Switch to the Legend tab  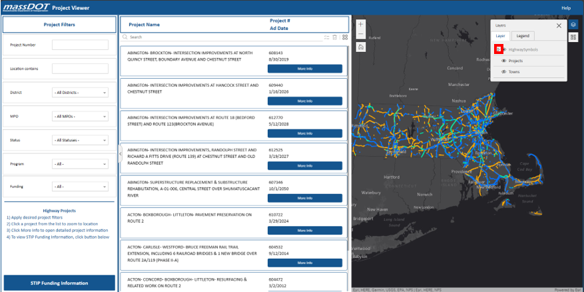point(523,36)
